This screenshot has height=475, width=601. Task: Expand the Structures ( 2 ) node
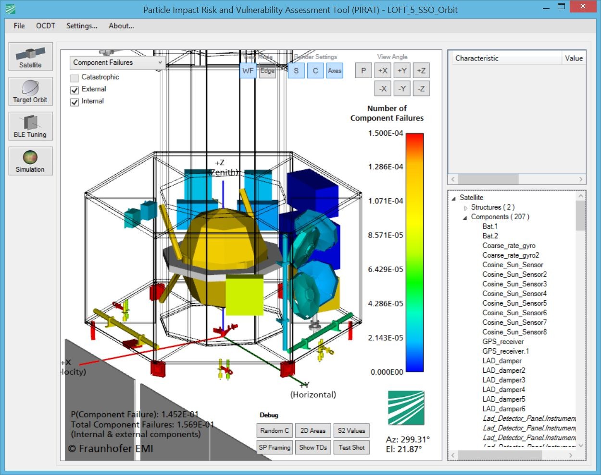(465, 208)
